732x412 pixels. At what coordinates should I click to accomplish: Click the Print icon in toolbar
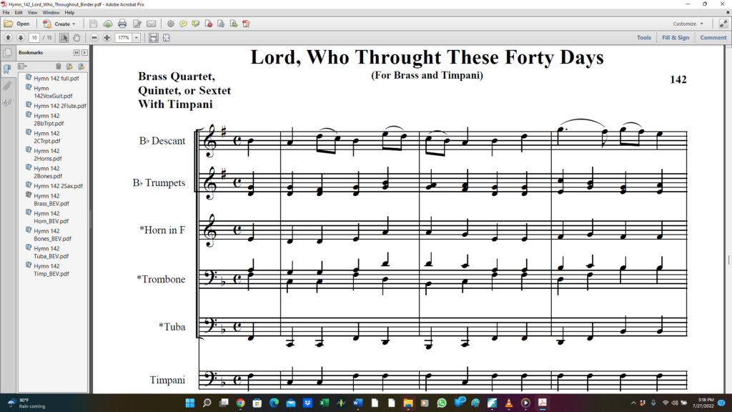pyautogui.click(x=122, y=24)
